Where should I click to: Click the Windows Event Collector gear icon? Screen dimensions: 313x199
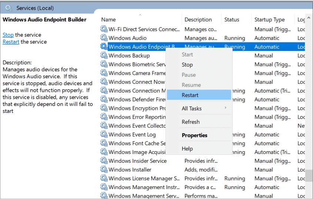(x=104, y=126)
